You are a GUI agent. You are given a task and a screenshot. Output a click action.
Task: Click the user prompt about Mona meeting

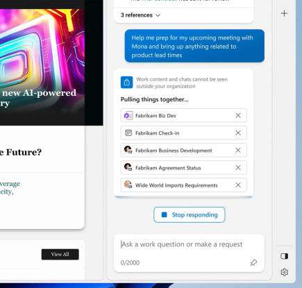coord(194,46)
